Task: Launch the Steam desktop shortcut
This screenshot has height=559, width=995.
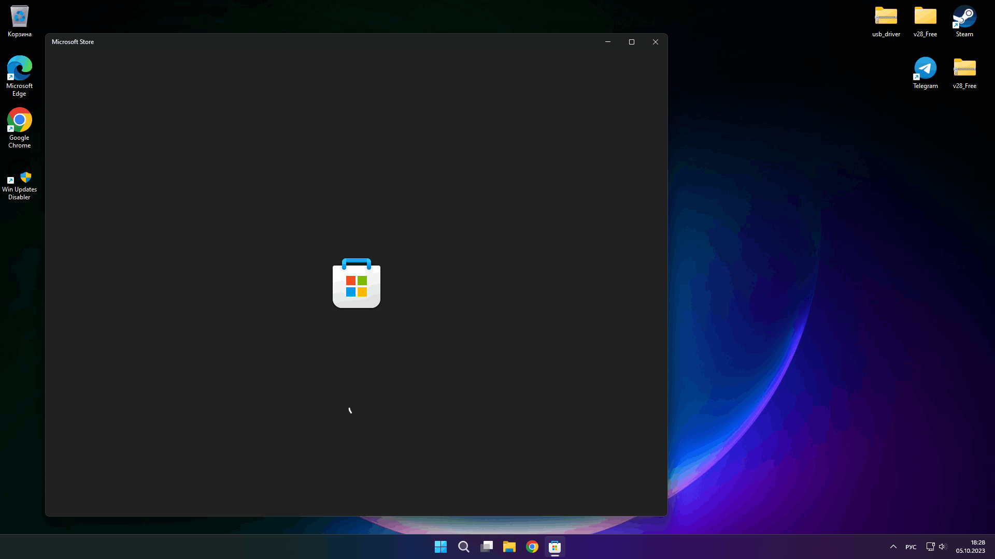Action: (964, 21)
